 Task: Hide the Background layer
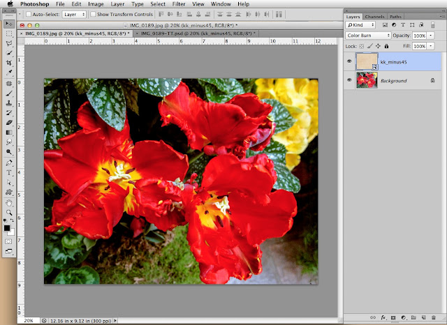[349, 80]
